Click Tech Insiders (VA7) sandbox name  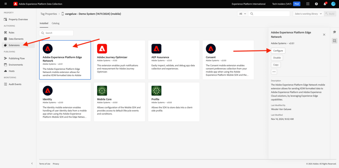282,4
